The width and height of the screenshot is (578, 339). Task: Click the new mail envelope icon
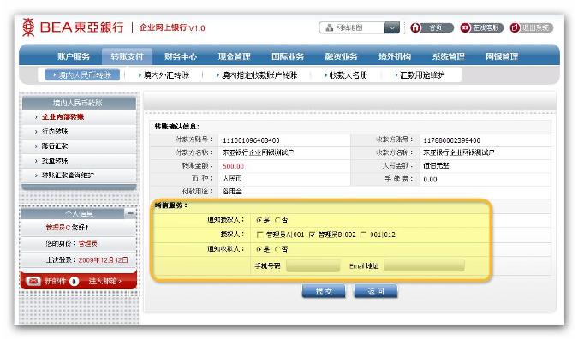tap(33, 281)
